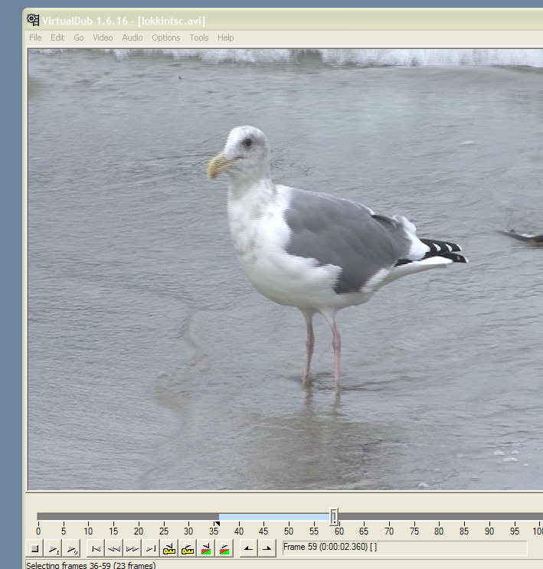
Task: Open the File menu
Action: tap(35, 38)
